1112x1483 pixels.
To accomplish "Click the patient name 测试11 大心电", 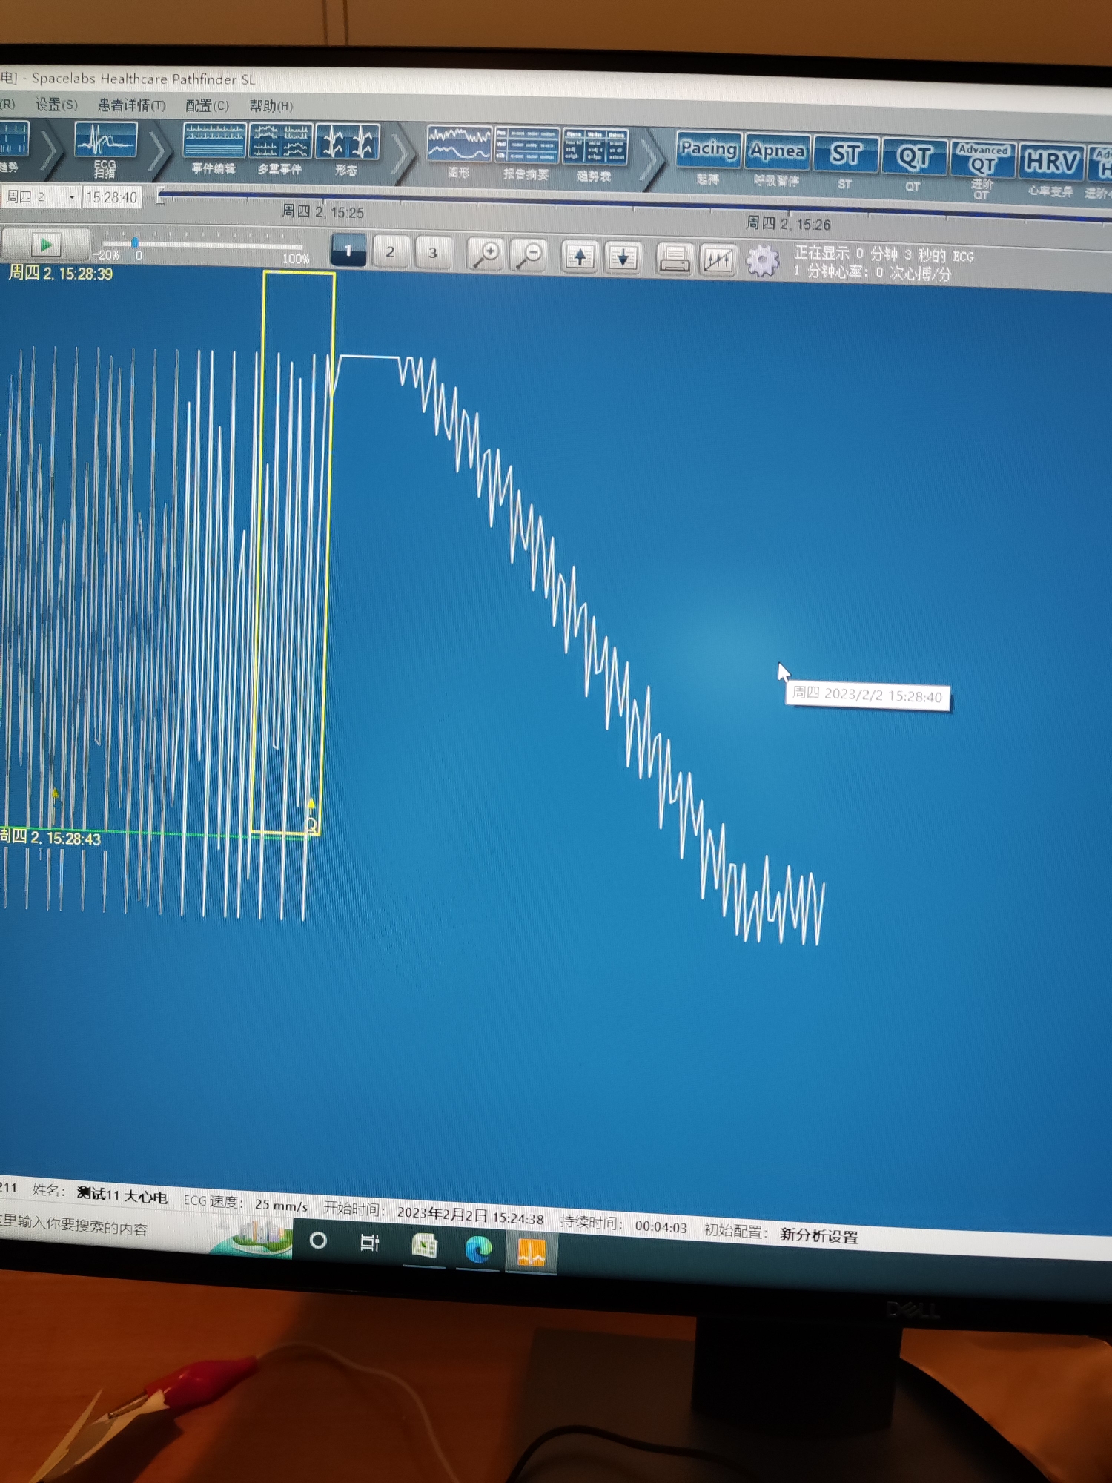I will [x=122, y=1195].
